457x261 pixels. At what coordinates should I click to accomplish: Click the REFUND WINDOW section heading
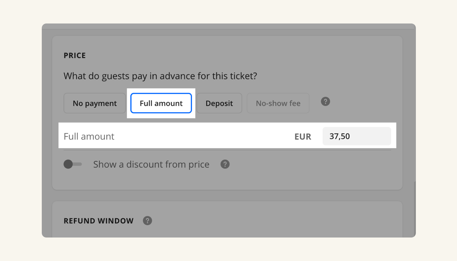pyautogui.click(x=99, y=221)
